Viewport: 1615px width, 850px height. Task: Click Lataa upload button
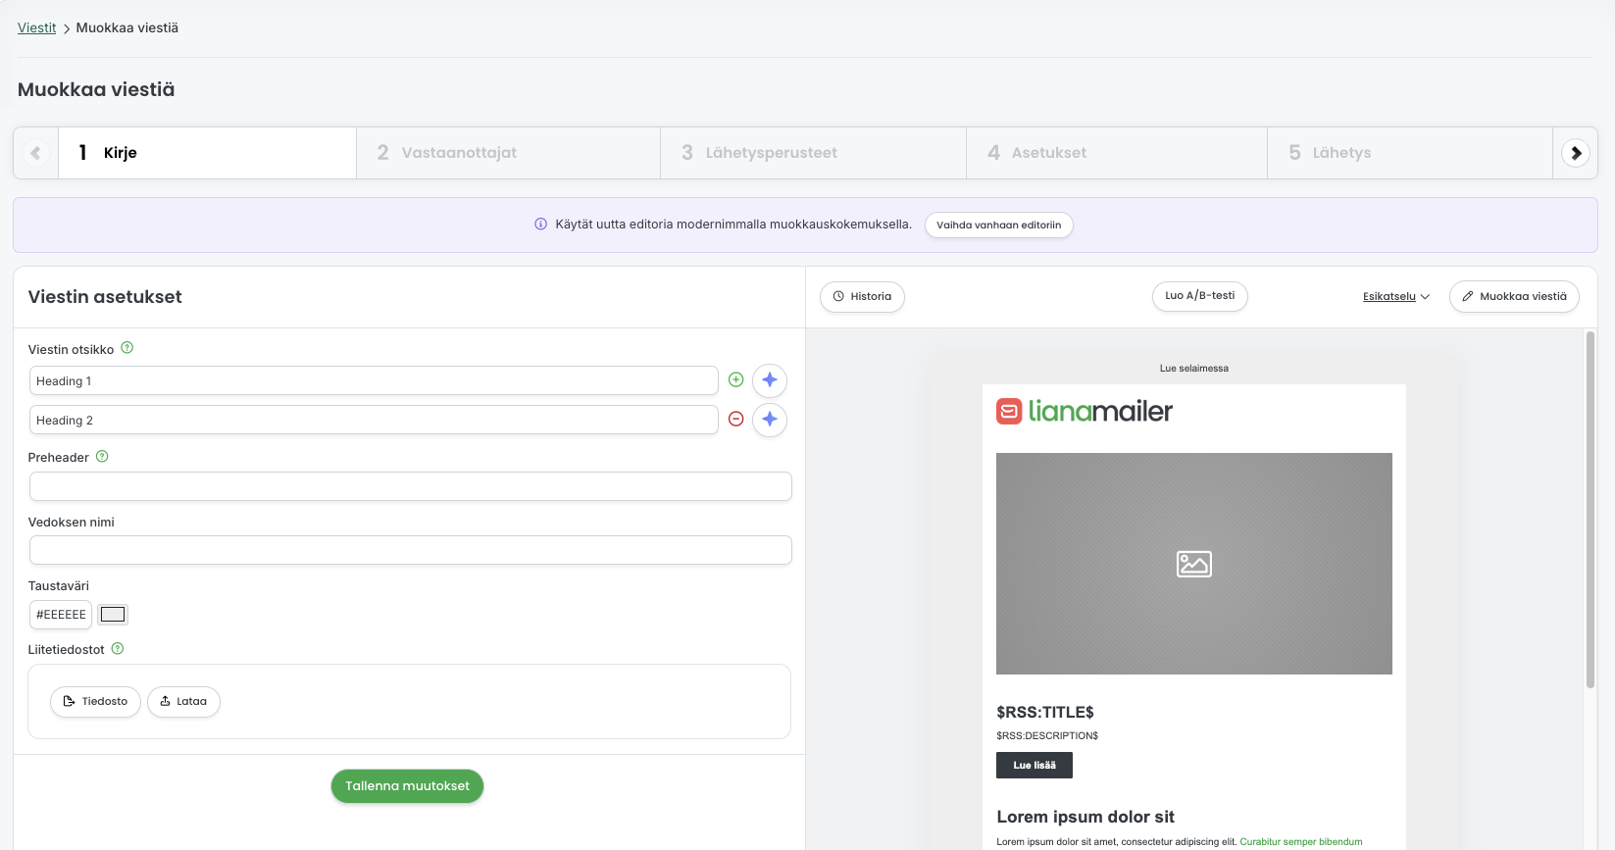pos(183,702)
